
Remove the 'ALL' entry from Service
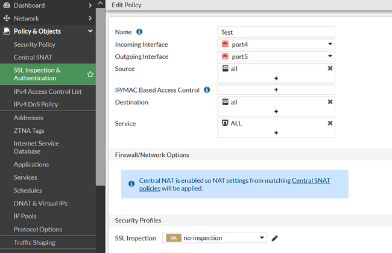pyautogui.click(x=330, y=123)
